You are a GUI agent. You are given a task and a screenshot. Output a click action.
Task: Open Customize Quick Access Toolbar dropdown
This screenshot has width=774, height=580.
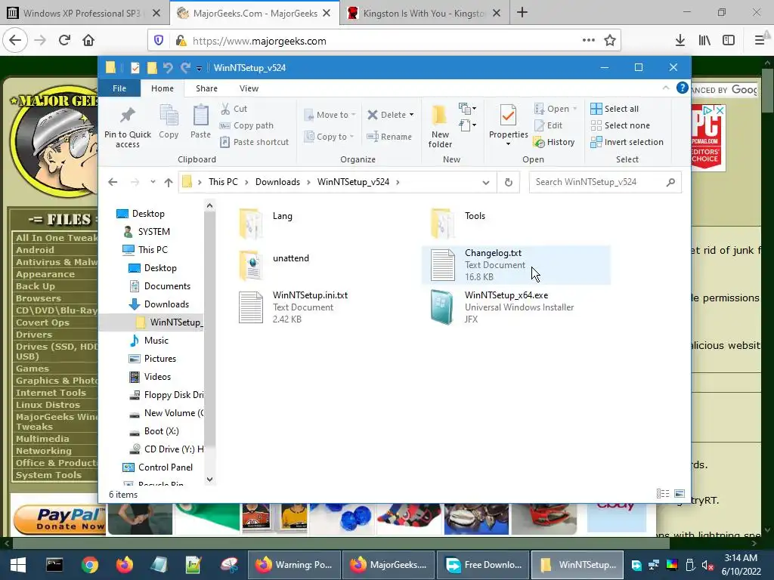(x=199, y=68)
